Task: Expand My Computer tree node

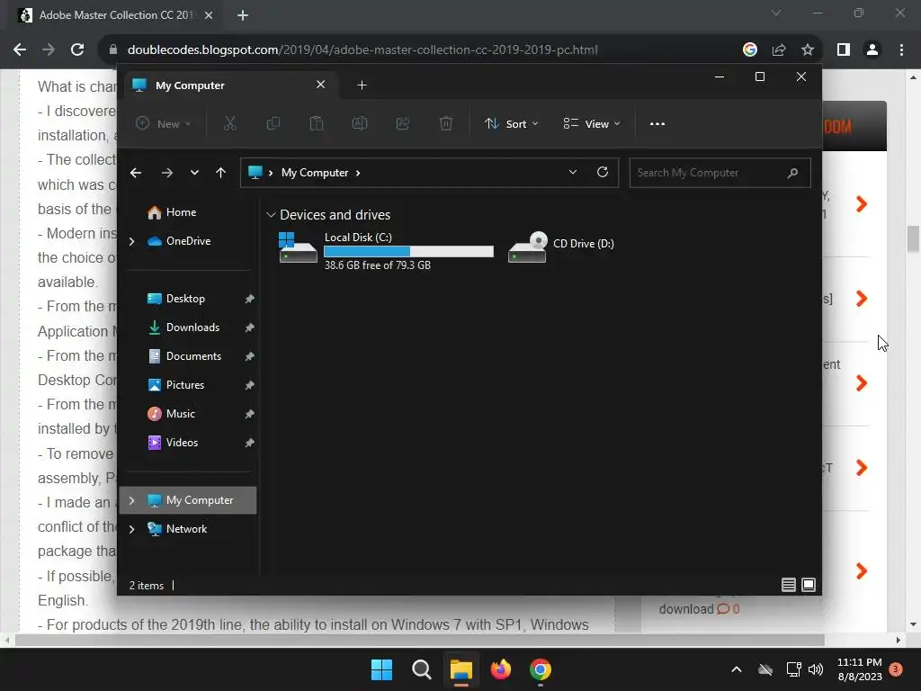Action: tap(131, 500)
